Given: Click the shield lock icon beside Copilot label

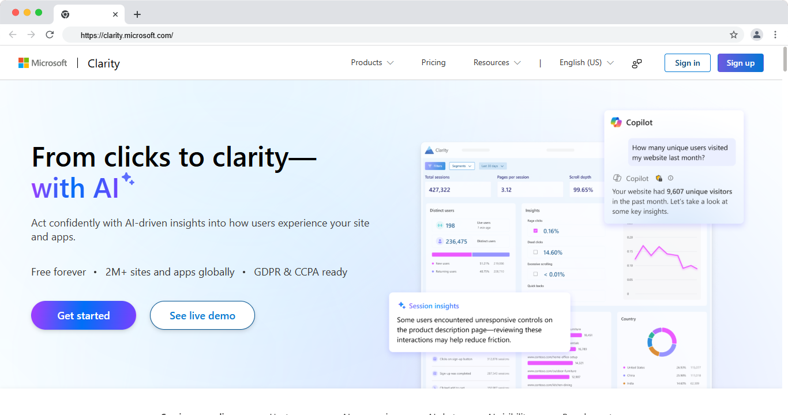Looking at the screenshot, I should [659, 178].
